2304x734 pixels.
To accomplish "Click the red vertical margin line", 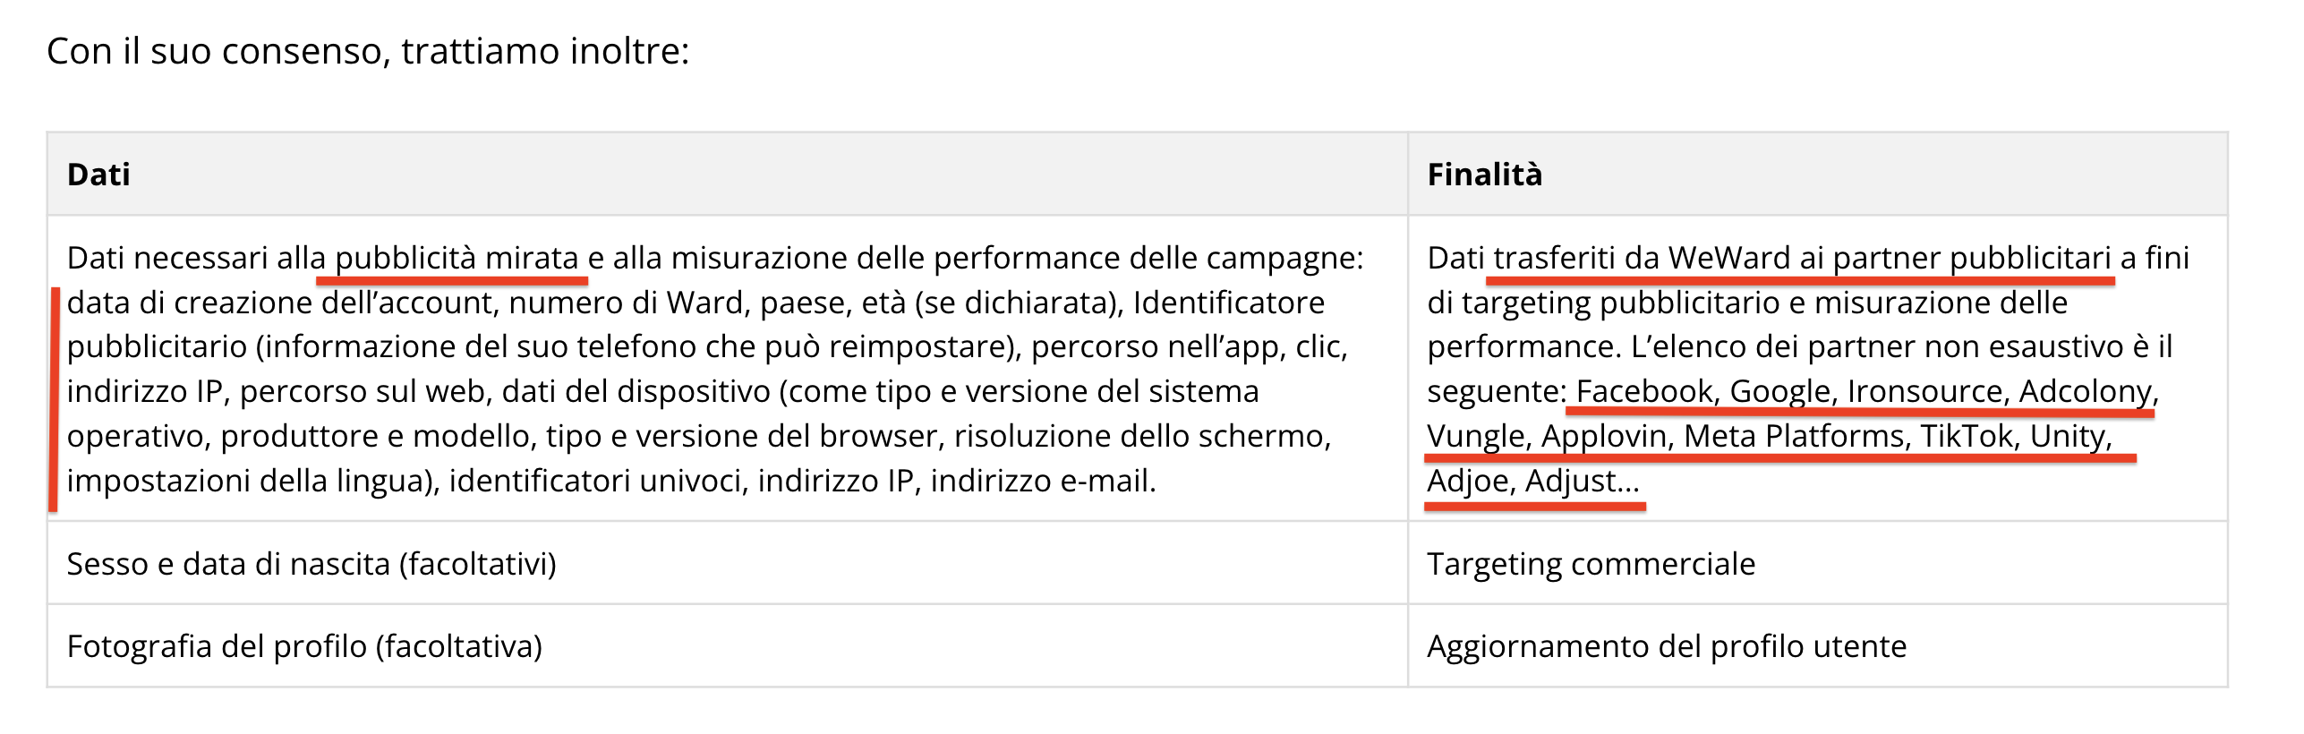I will click(x=55, y=399).
